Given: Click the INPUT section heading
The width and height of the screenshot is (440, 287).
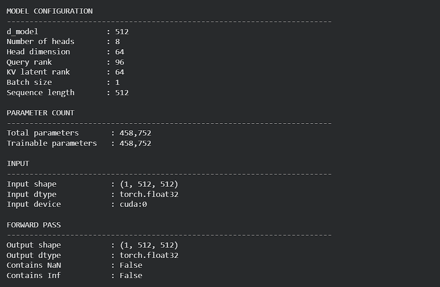Looking at the screenshot, I should coord(18,164).
